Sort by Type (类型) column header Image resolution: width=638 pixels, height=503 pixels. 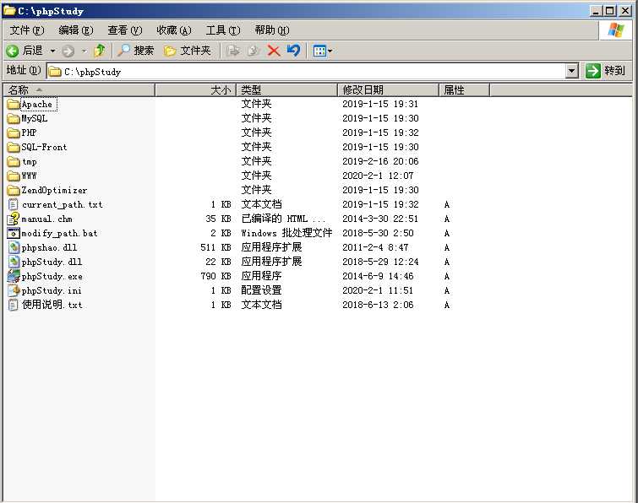[x=286, y=89]
